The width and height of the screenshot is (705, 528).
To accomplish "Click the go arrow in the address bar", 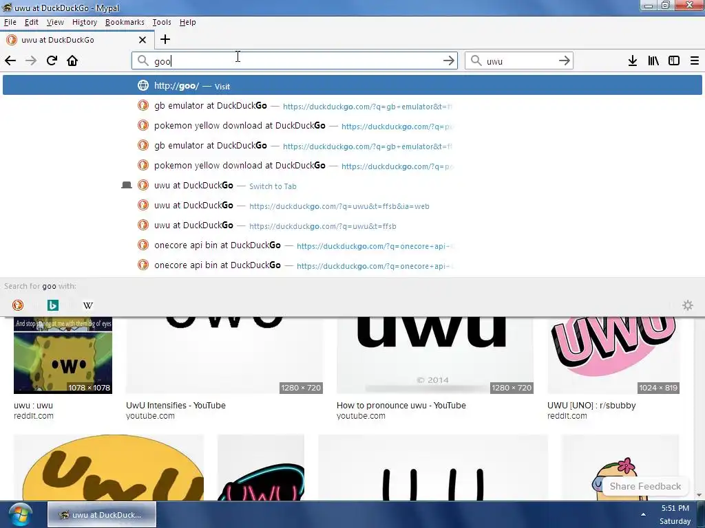I will click(449, 60).
